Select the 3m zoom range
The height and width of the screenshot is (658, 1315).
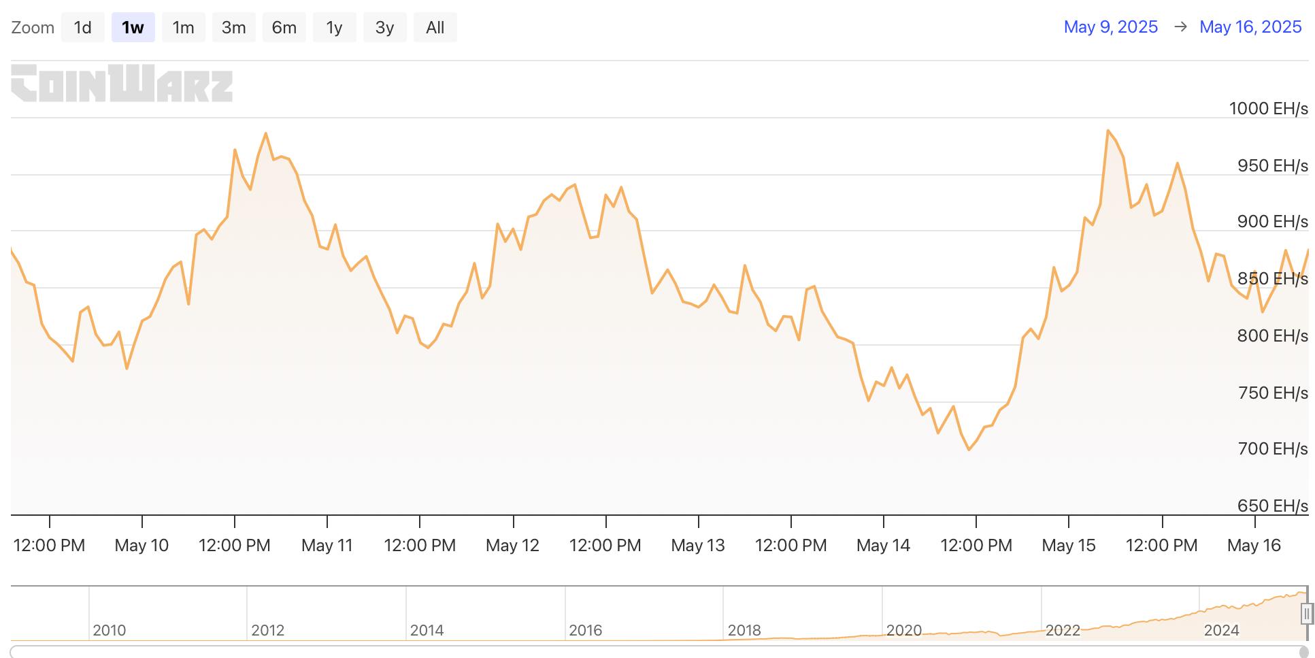(x=234, y=27)
